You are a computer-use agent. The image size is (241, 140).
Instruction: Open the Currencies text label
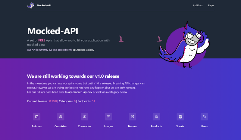(x=84, y=126)
